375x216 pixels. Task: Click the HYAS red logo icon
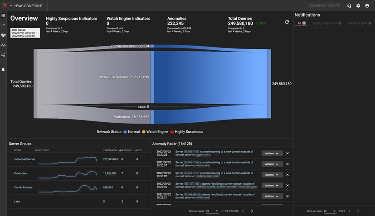coord(5,5)
